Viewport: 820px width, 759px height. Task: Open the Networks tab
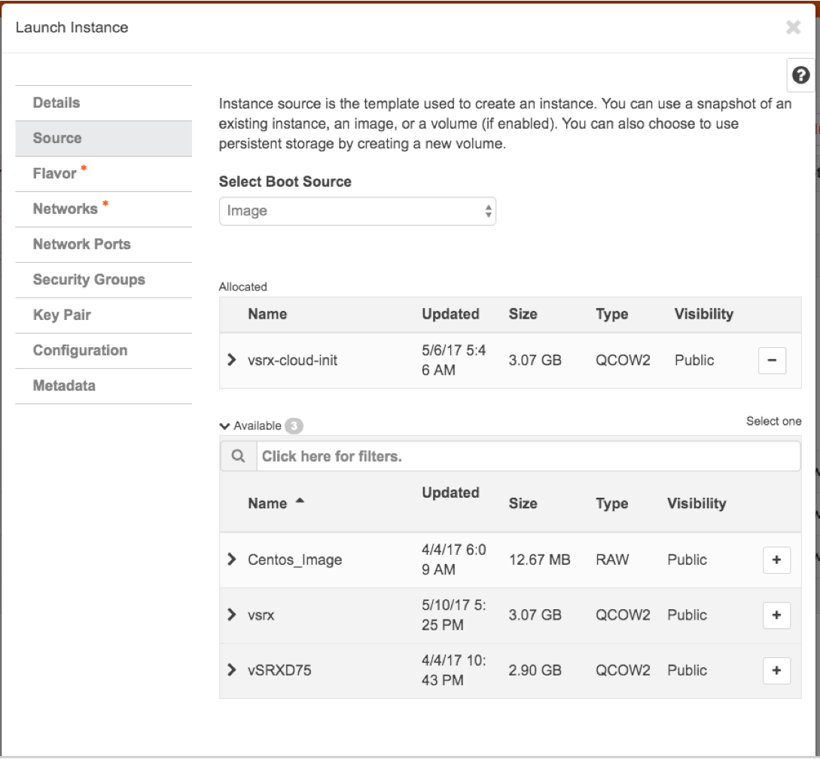coord(66,209)
